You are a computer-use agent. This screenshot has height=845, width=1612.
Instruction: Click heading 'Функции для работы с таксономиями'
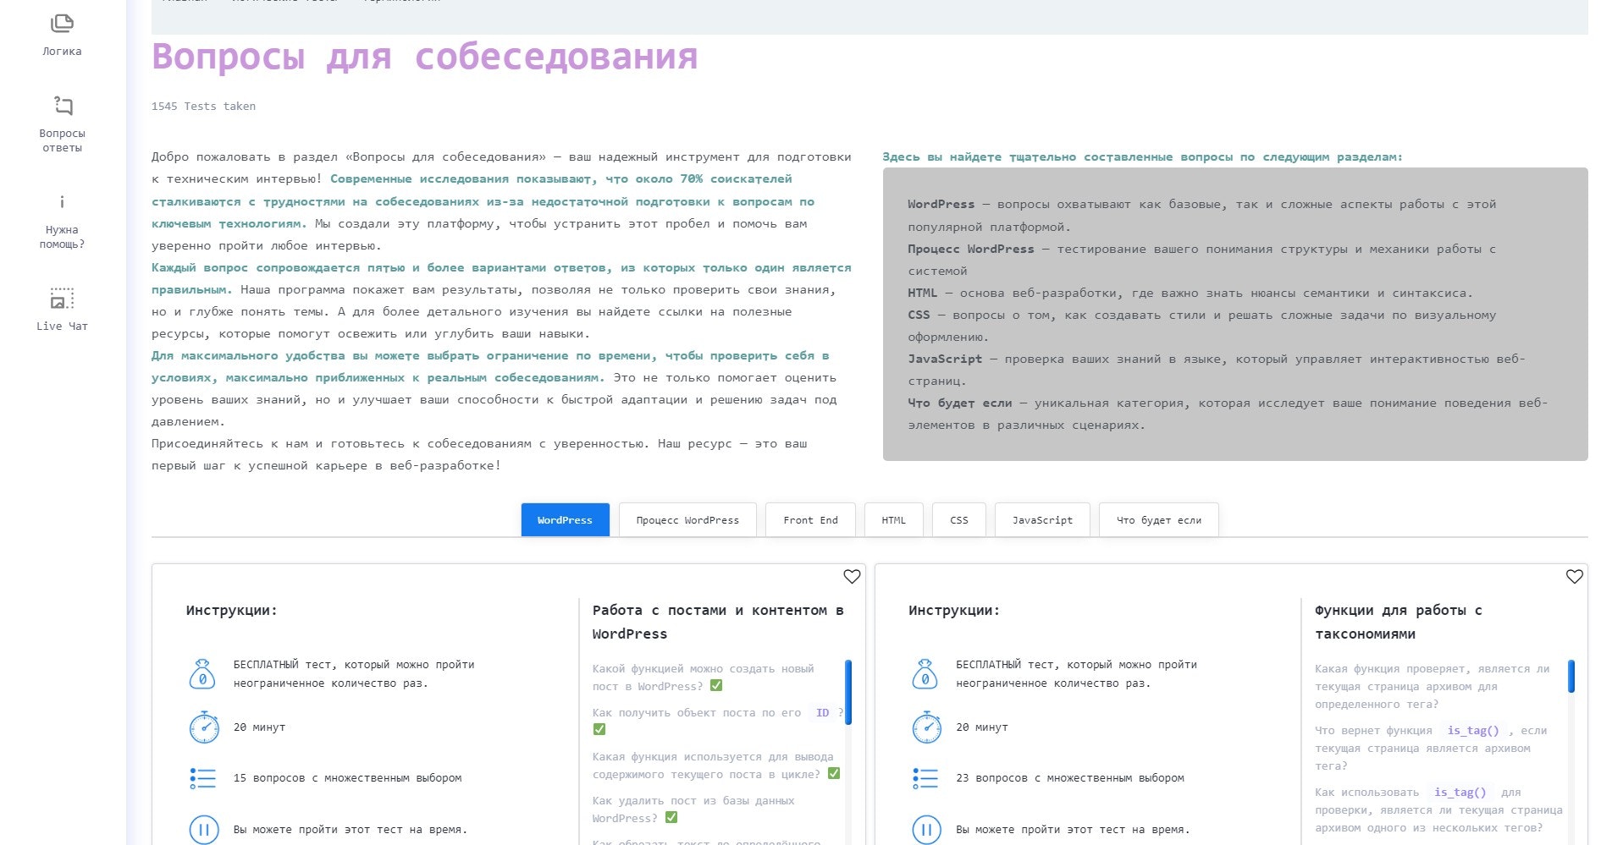(1399, 622)
